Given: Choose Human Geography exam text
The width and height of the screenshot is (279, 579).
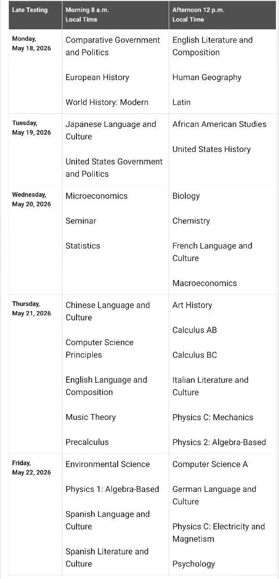Looking at the screenshot, I should click(207, 78).
